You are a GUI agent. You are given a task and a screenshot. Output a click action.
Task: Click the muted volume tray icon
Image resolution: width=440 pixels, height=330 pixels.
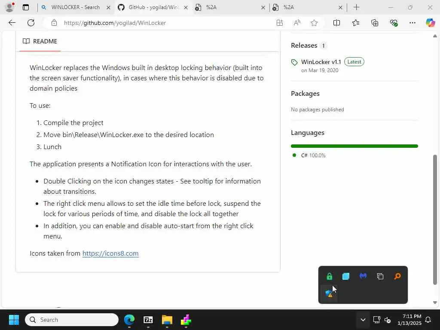tap(388, 320)
